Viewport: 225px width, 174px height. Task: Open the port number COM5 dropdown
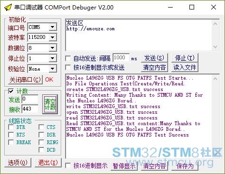[x=53, y=27]
